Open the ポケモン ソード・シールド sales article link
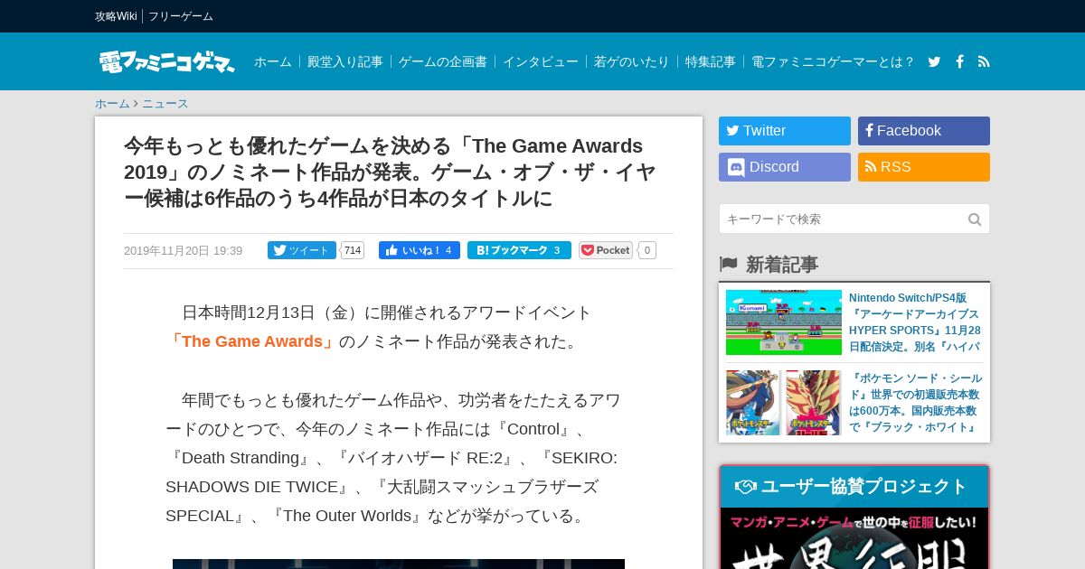This screenshot has width=1085, height=569. click(915, 403)
